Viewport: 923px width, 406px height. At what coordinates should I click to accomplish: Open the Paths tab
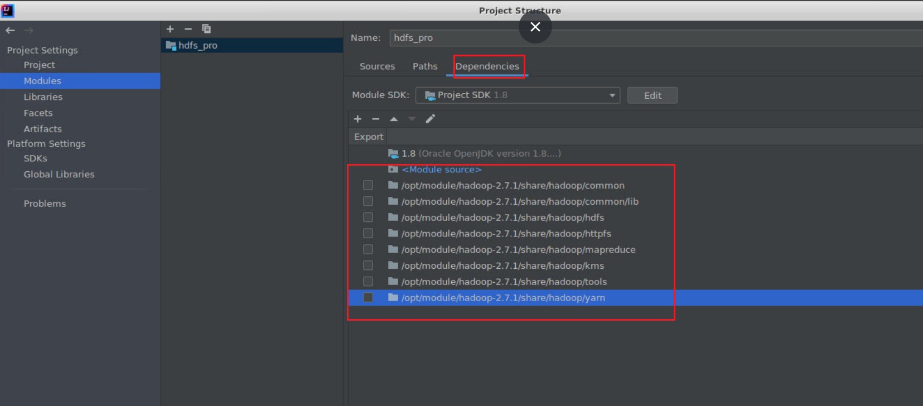click(425, 66)
